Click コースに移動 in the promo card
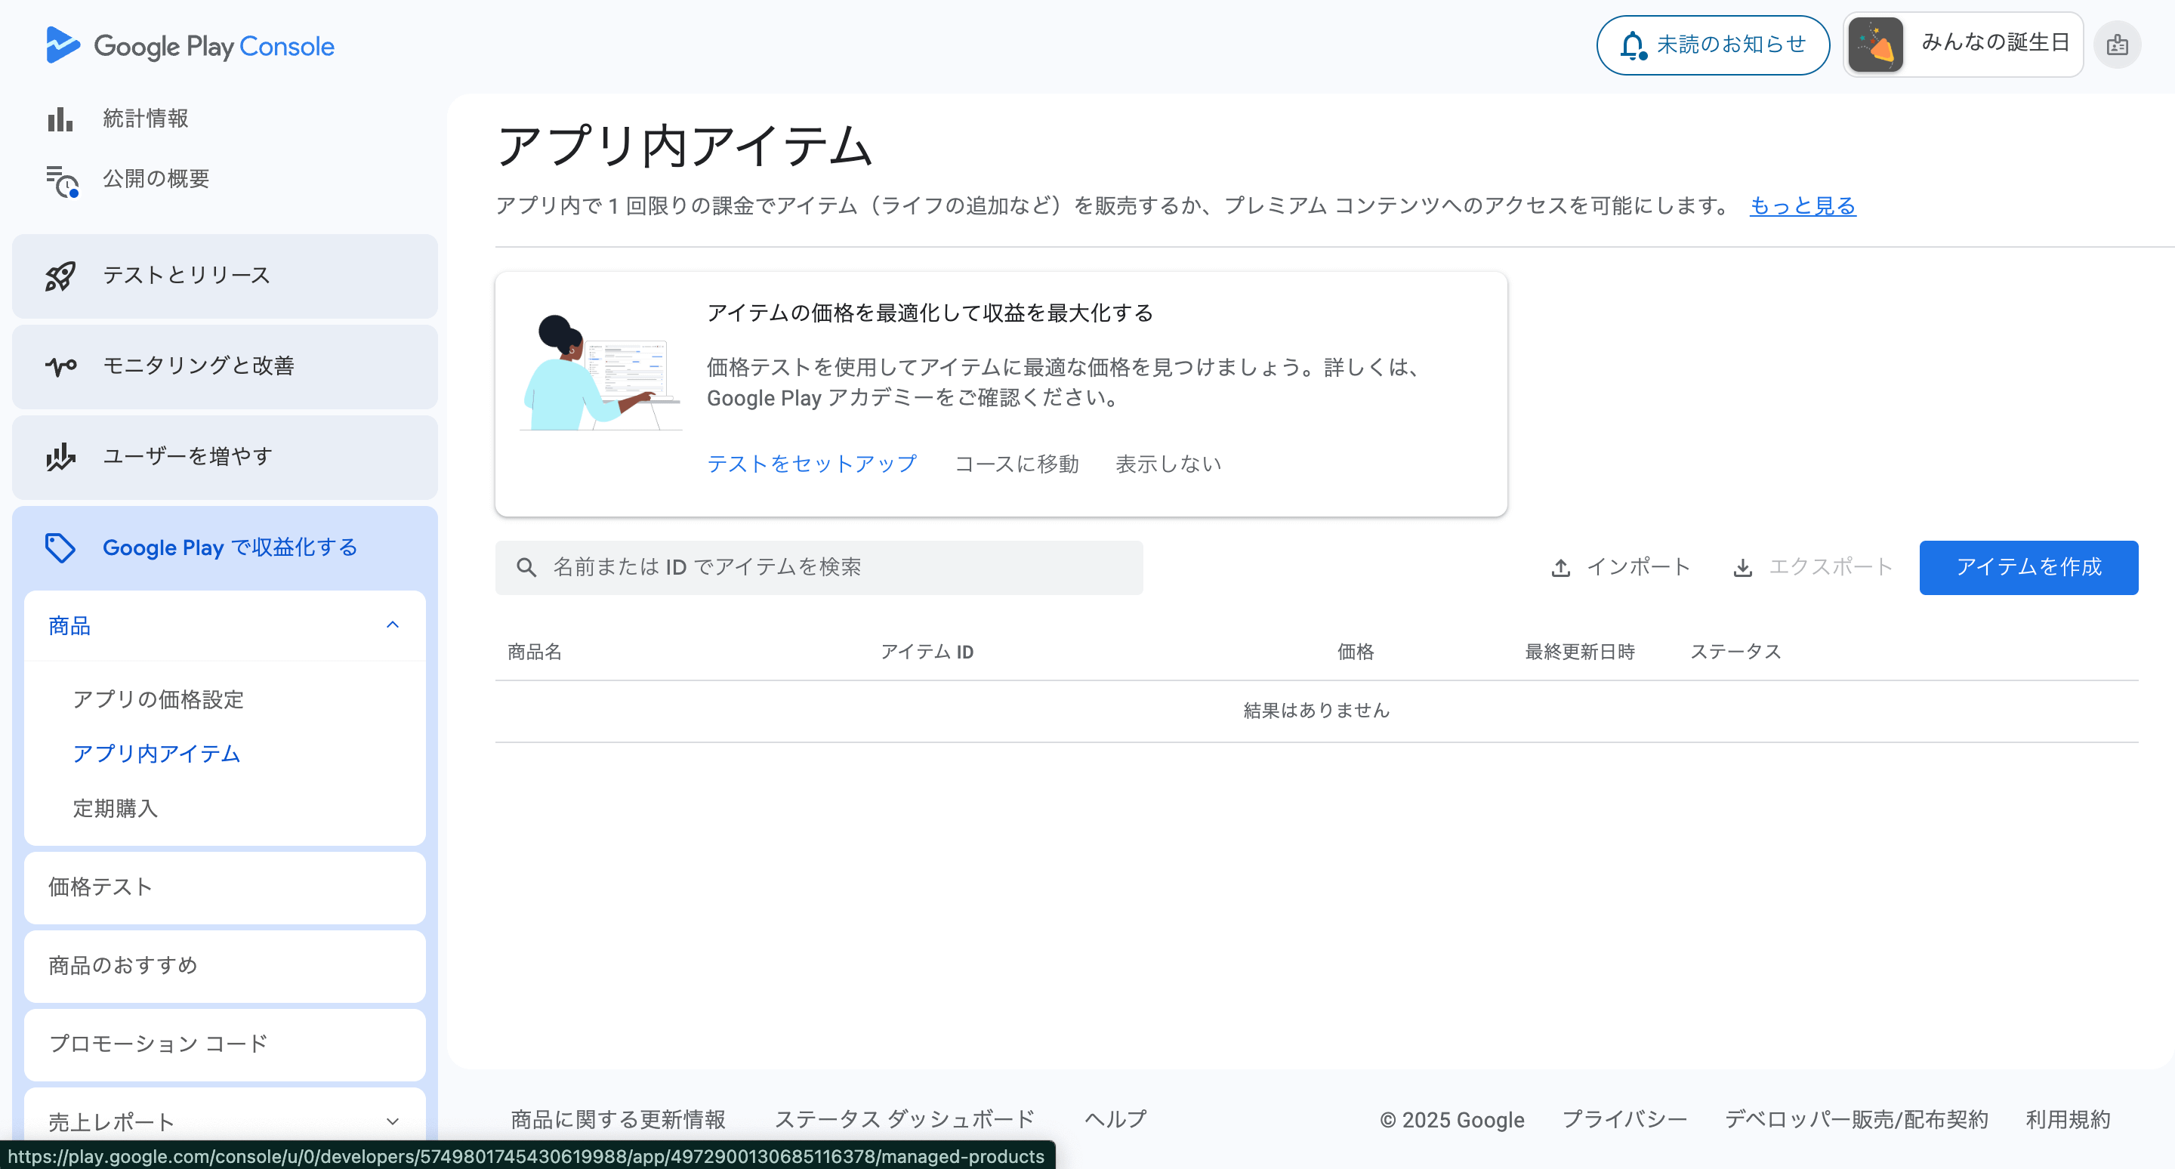Image resolution: width=2175 pixels, height=1169 pixels. [1017, 464]
